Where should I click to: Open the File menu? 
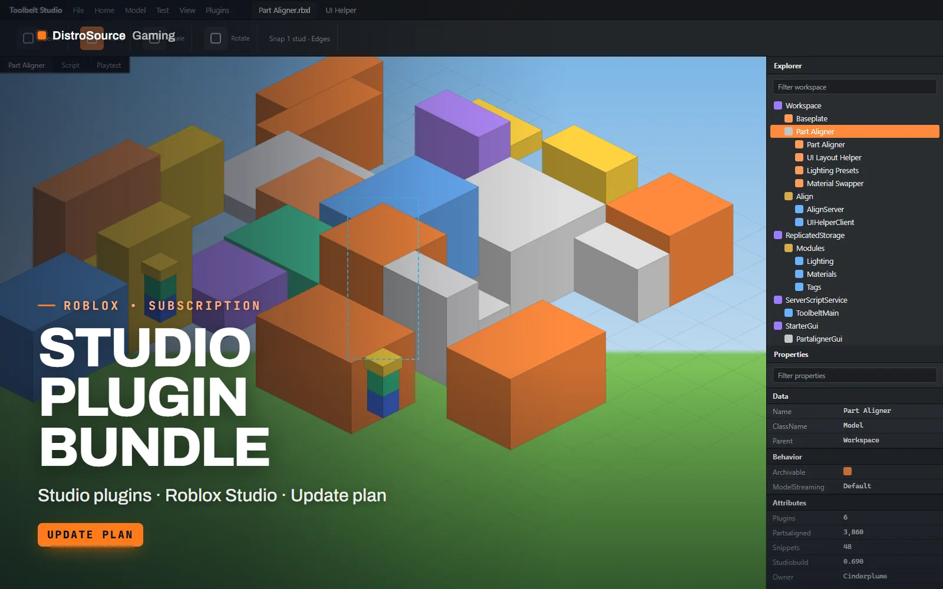click(x=78, y=10)
